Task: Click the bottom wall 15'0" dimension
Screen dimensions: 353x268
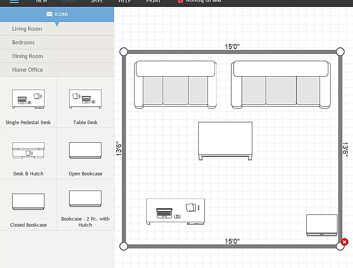Action: [232, 241]
